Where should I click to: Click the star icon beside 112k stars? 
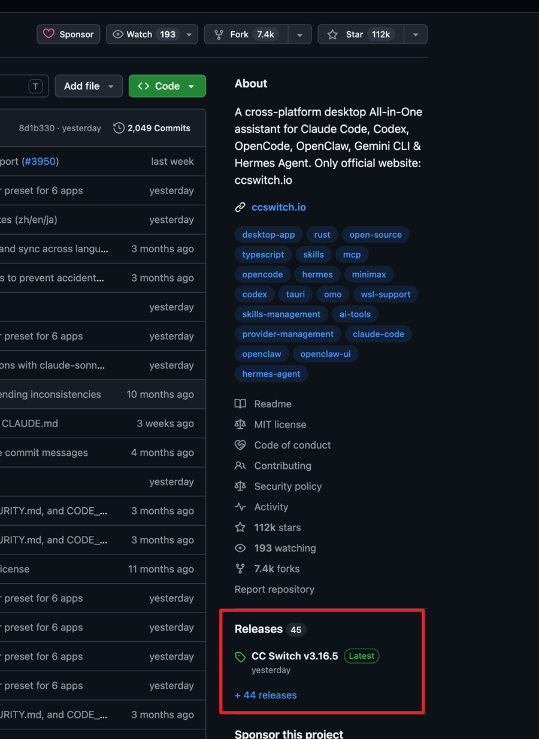(240, 527)
